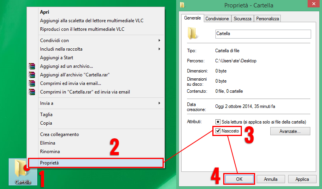Screen dimensions: 322x189
Task: Select Copia from the context menu
Action: [46, 123]
